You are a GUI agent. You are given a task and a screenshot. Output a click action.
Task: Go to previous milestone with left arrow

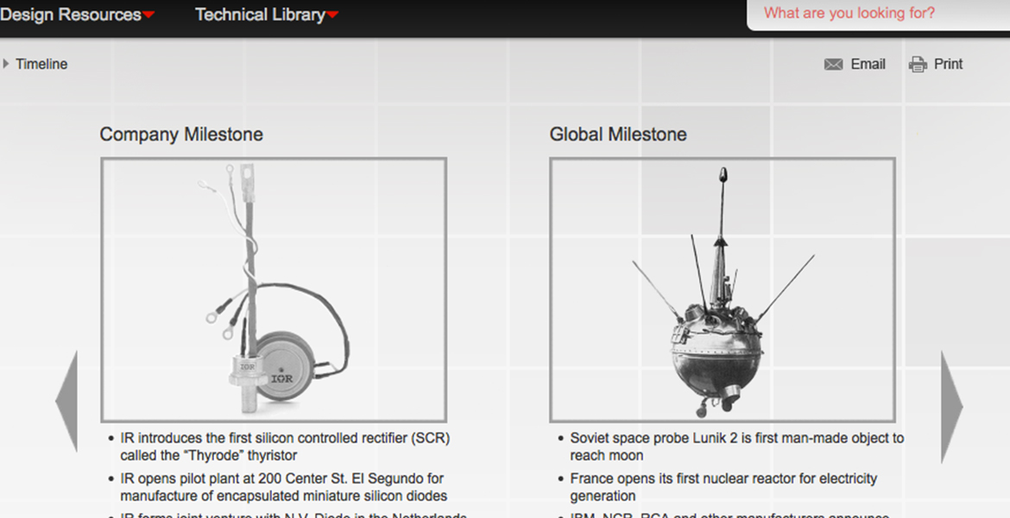66,401
